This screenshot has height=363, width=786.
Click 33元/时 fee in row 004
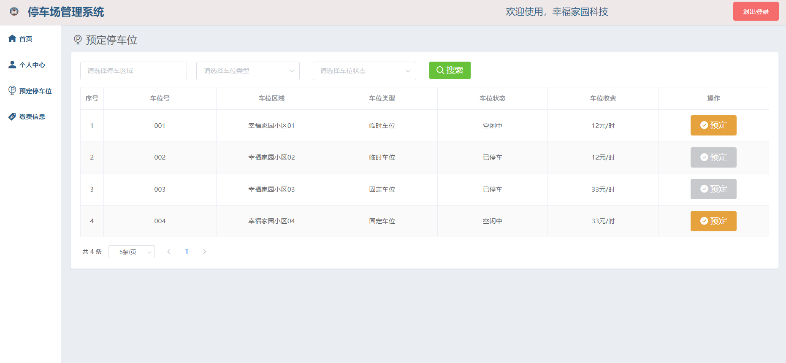(x=603, y=221)
